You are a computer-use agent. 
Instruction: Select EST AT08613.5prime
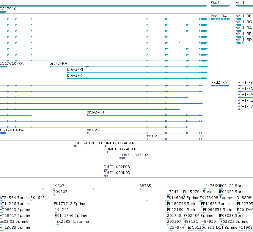(15, 210)
